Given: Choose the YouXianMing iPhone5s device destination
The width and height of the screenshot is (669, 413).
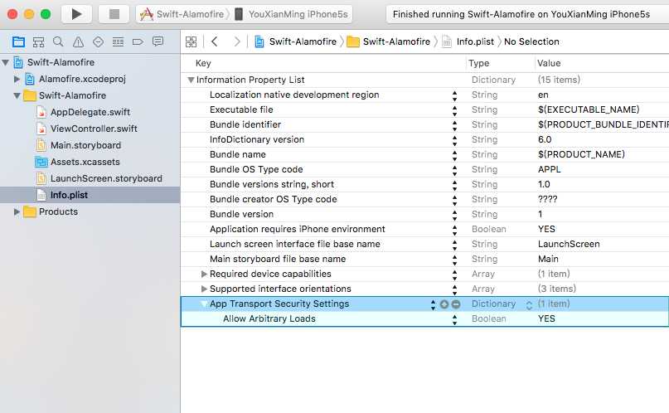Looking at the screenshot, I should coord(292,14).
